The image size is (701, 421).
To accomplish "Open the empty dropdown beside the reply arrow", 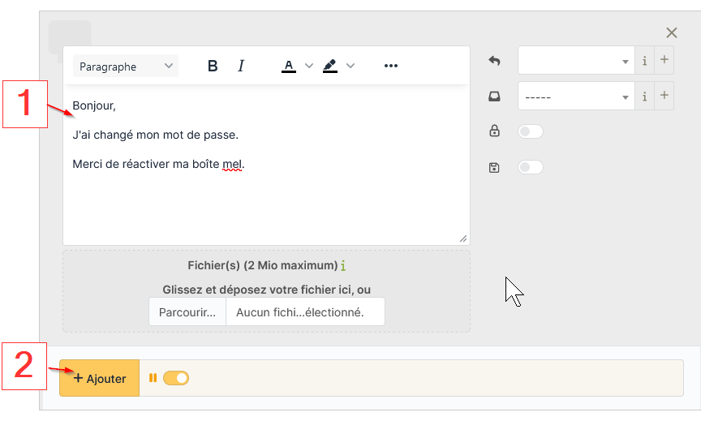I will click(x=575, y=61).
